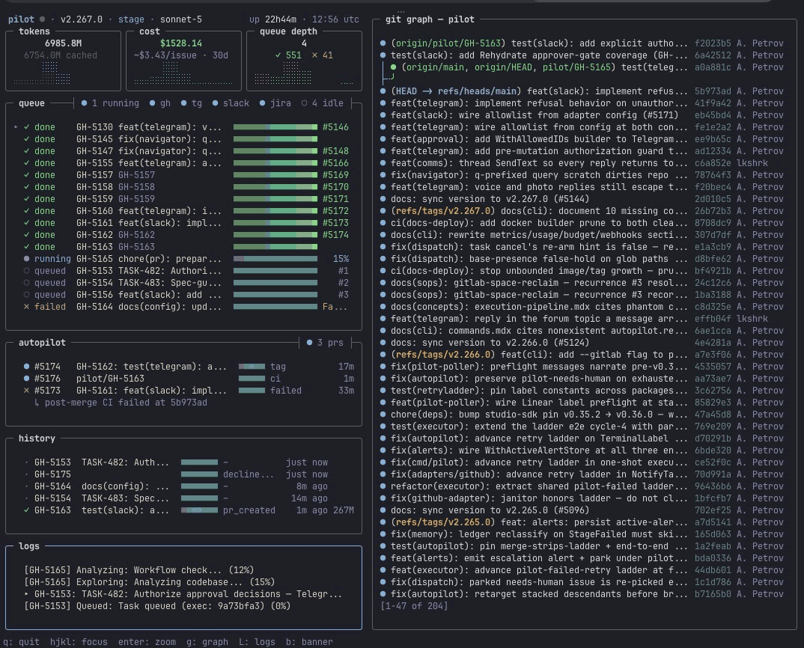Click the q: quit shortcut hint
The width and height of the screenshot is (804, 648).
tap(21, 642)
